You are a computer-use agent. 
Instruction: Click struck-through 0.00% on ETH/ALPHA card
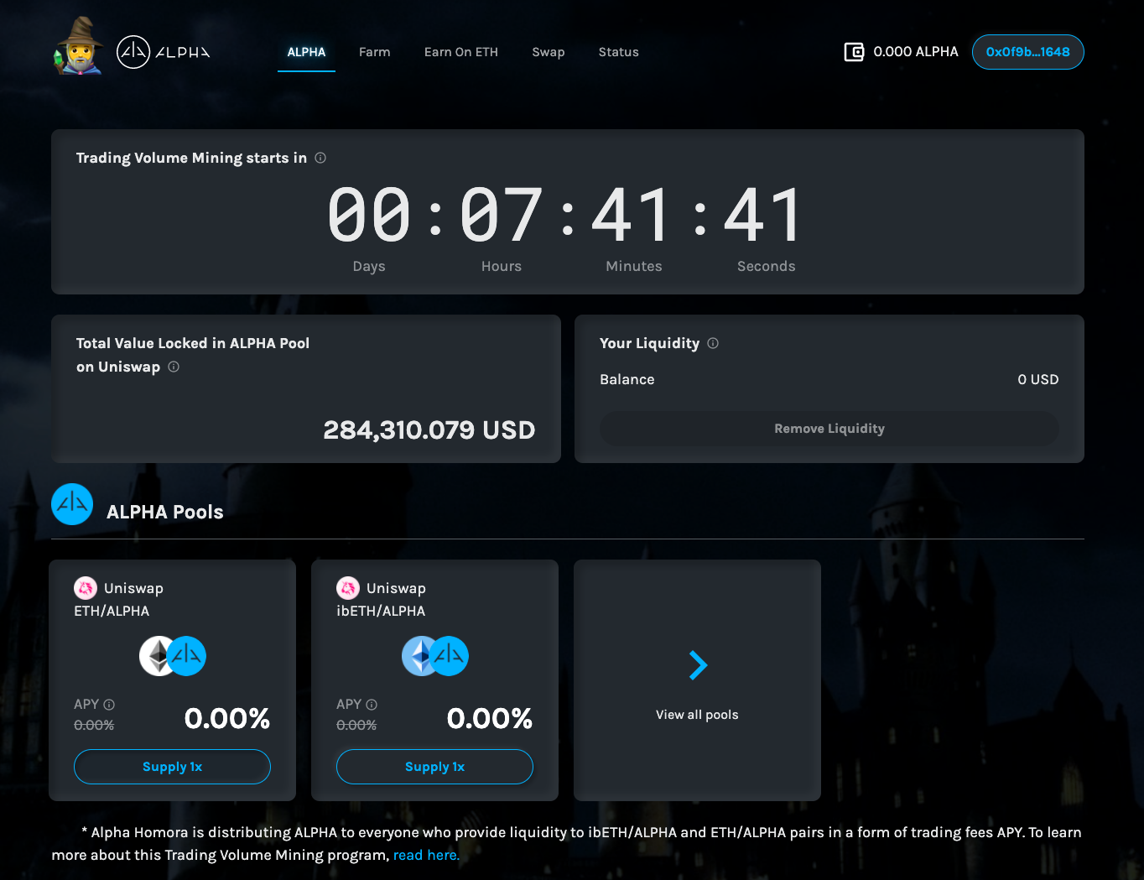click(94, 725)
